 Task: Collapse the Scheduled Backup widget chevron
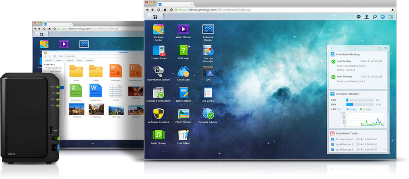[x=384, y=61]
